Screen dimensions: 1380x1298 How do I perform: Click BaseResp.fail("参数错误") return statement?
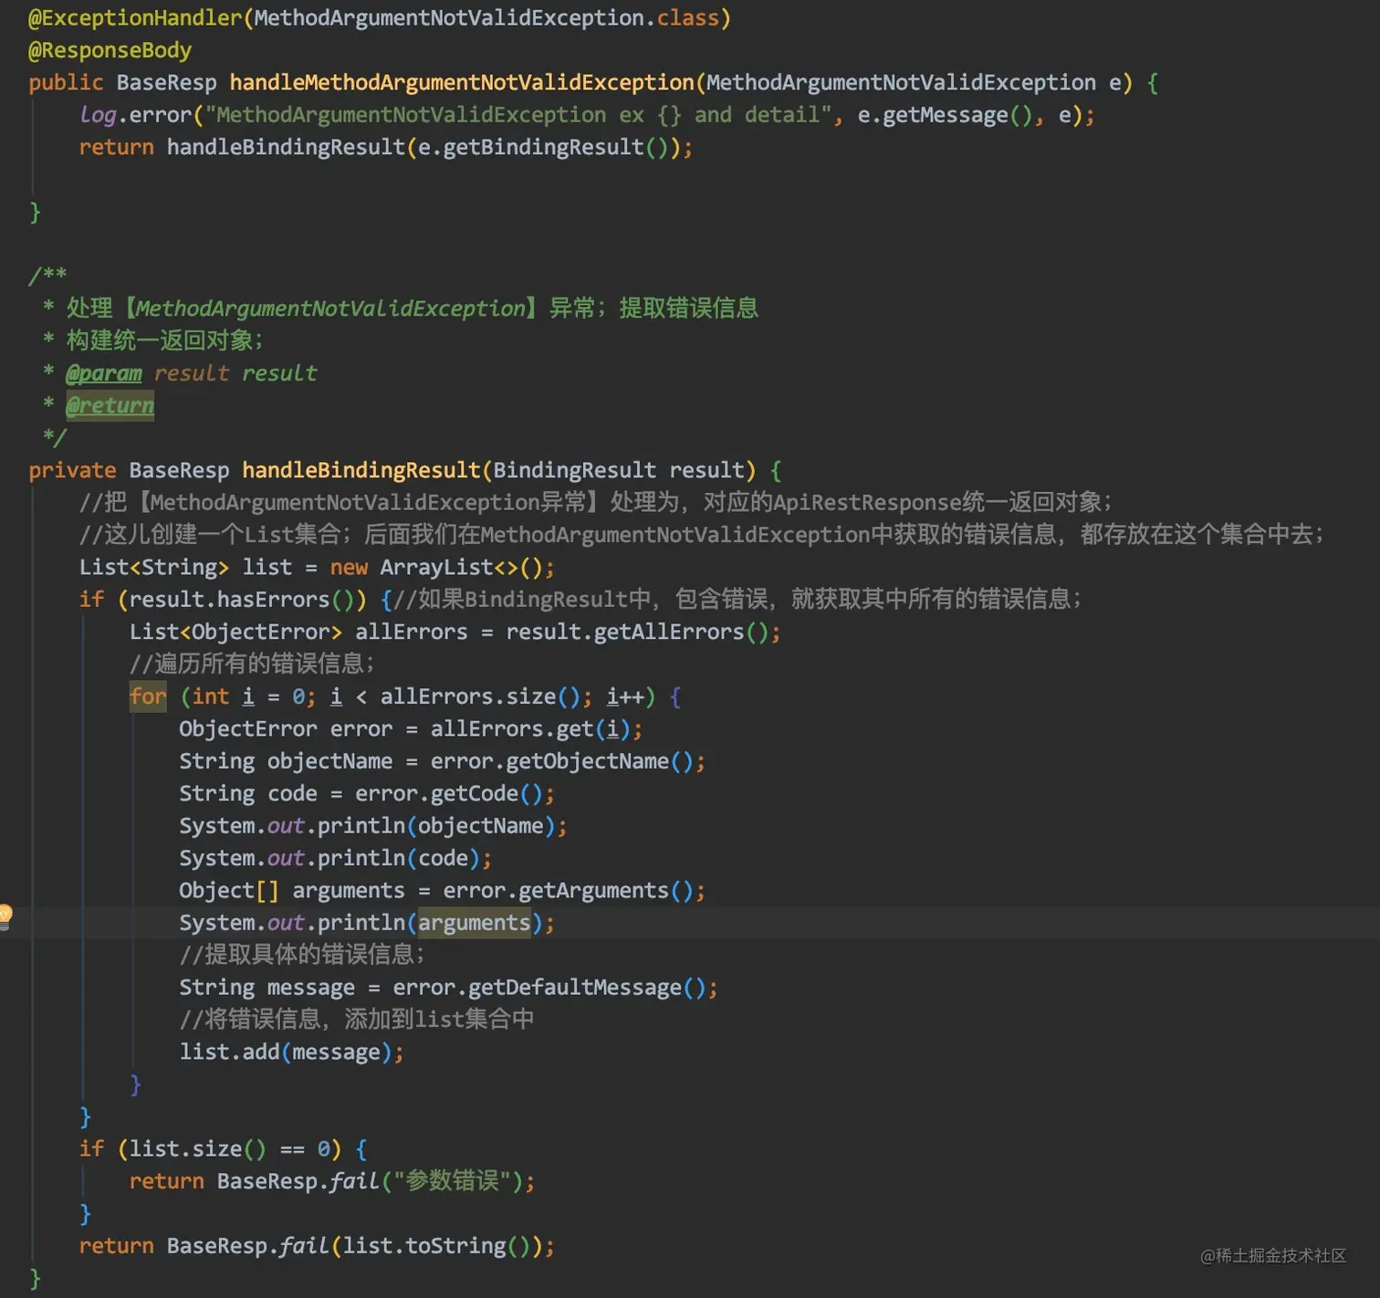click(x=332, y=1181)
